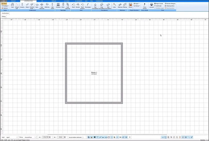209x141 pixels.
Task: Choose the Railing tool
Action: coord(125,6)
